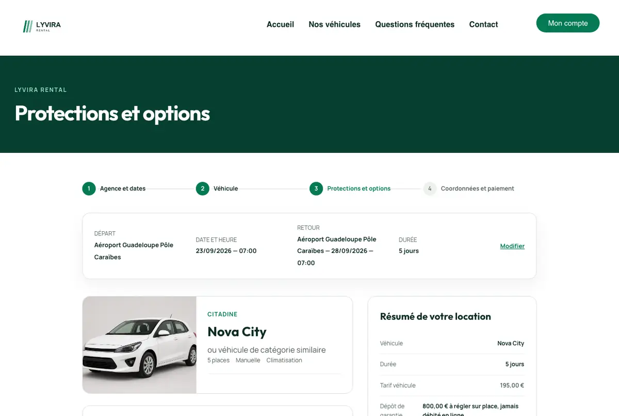Open Questions fréquentes
The height and width of the screenshot is (416, 619).
click(415, 24)
